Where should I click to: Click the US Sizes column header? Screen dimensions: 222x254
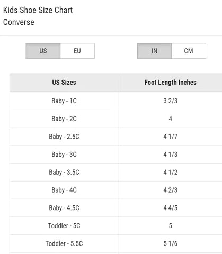click(x=64, y=83)
